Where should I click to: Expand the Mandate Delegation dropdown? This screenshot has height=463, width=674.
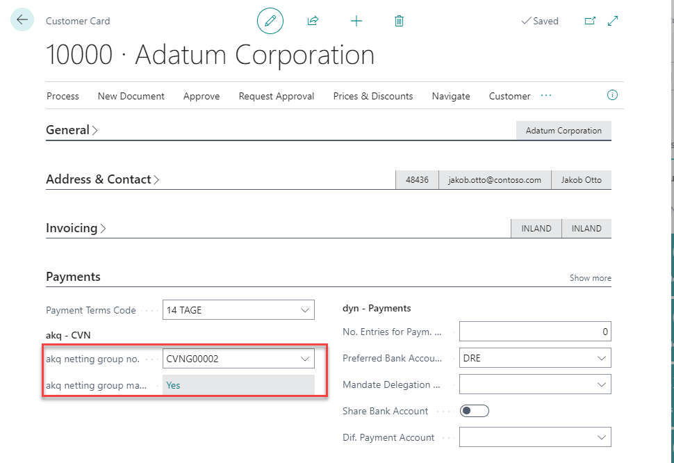(601, 384)
